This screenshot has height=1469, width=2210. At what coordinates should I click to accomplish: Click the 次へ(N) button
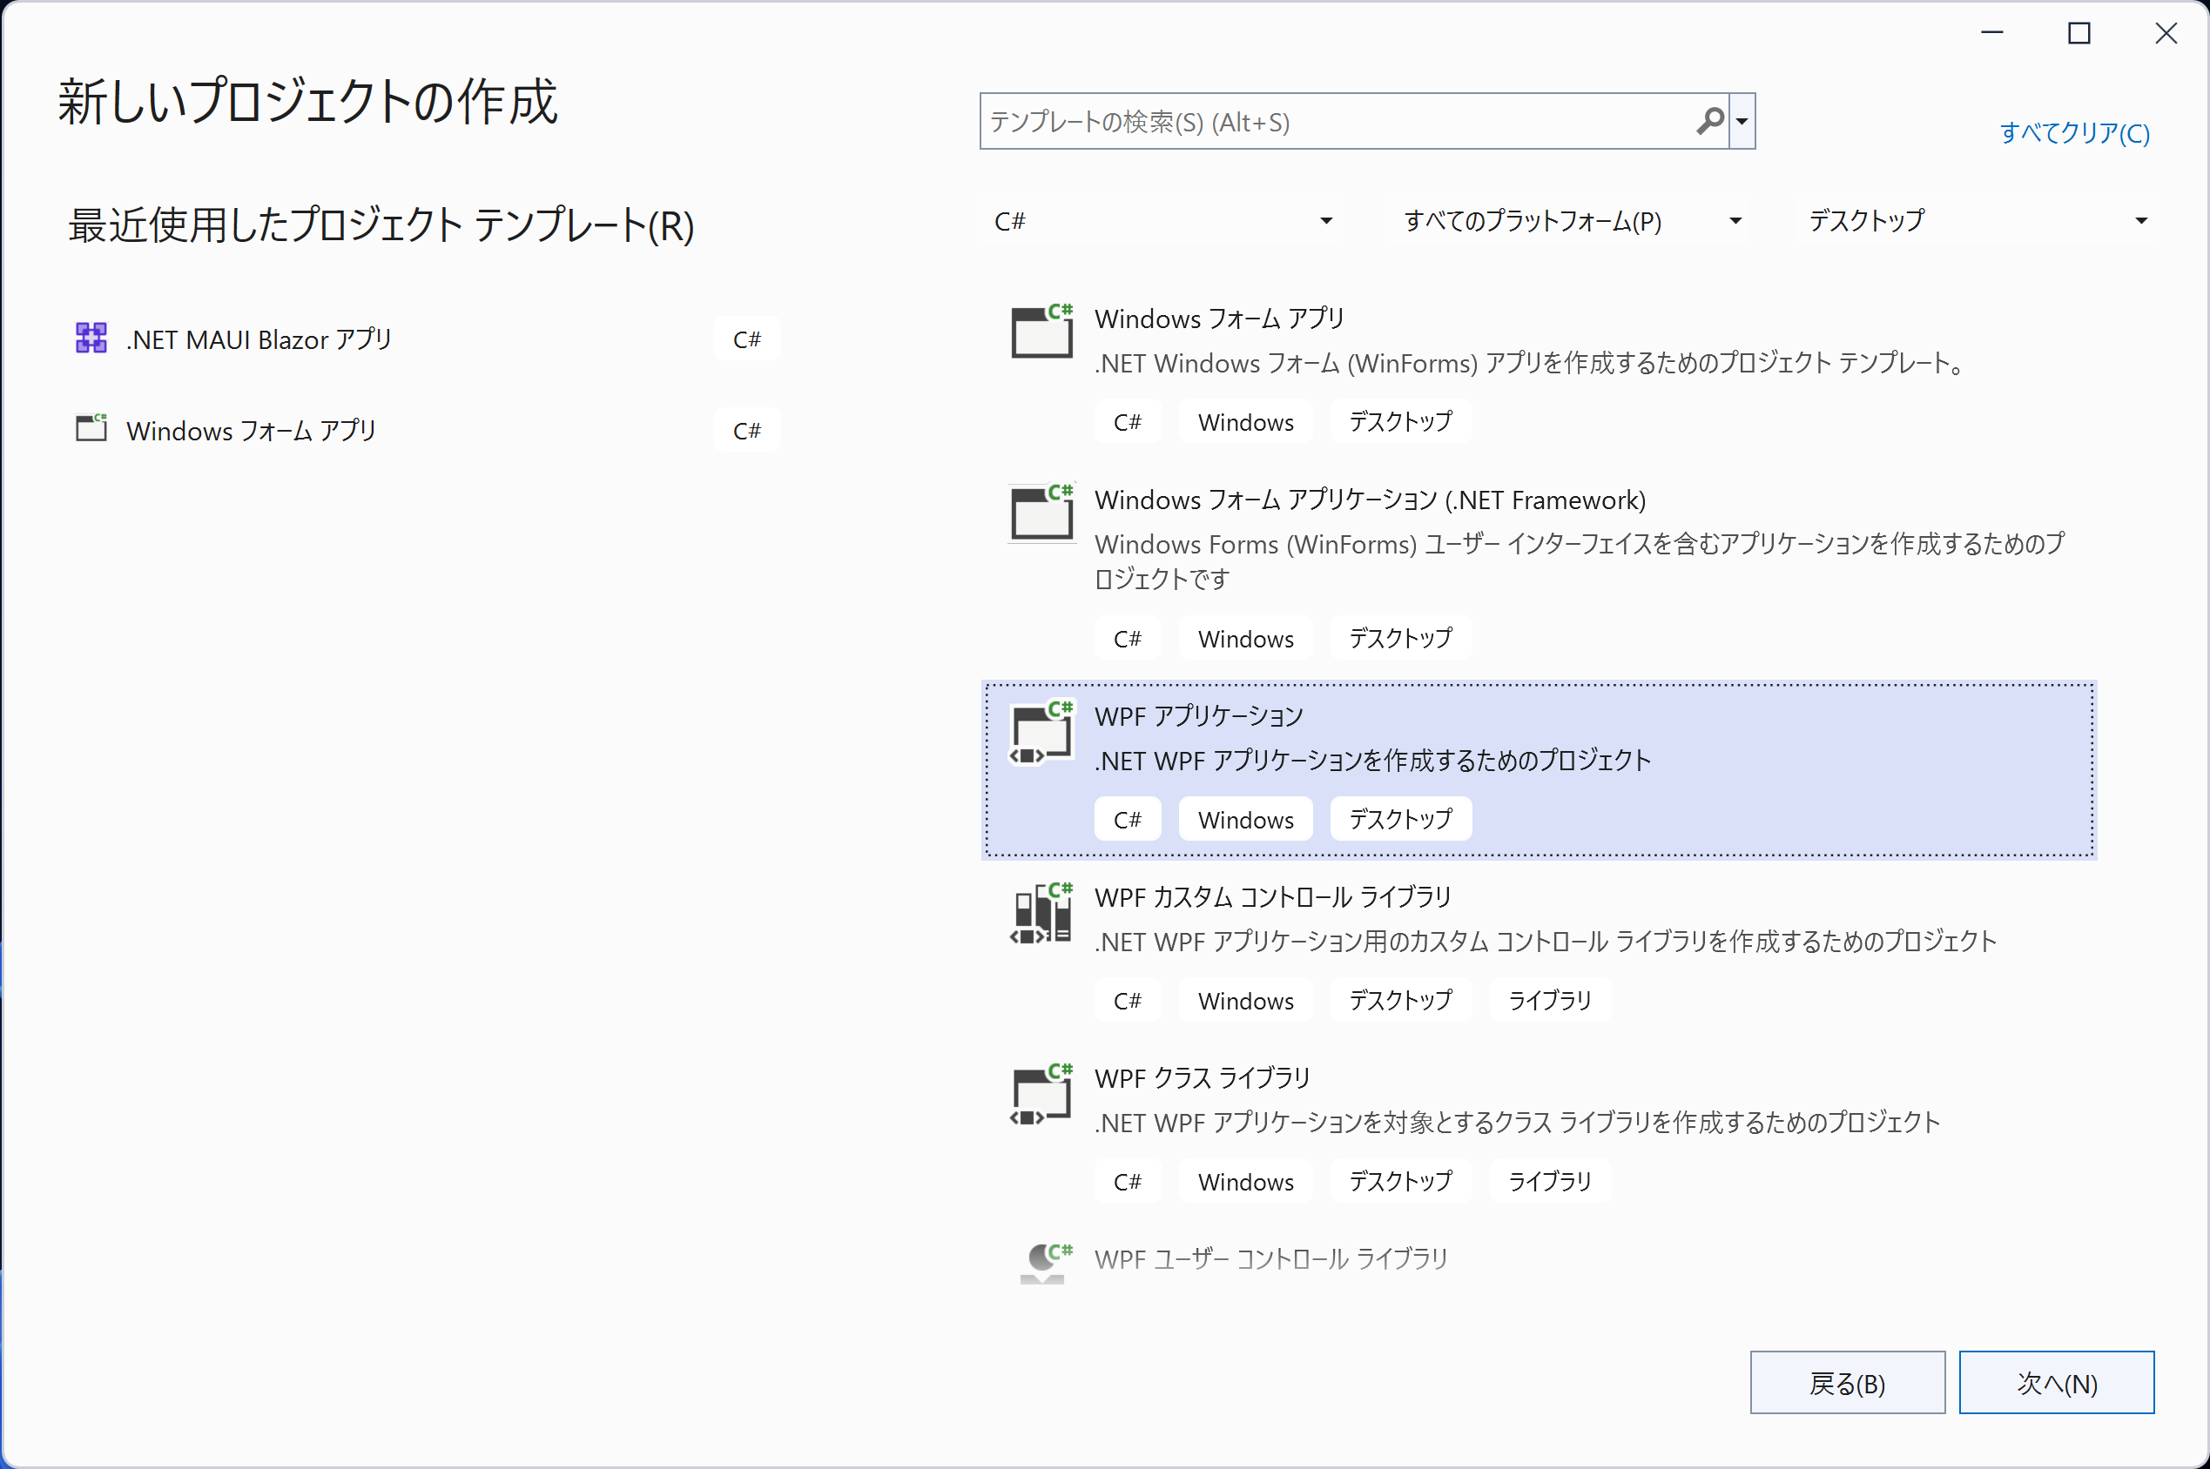(2056, 1383)
